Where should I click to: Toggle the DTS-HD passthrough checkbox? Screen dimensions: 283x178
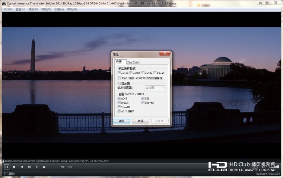click(143, 103)
